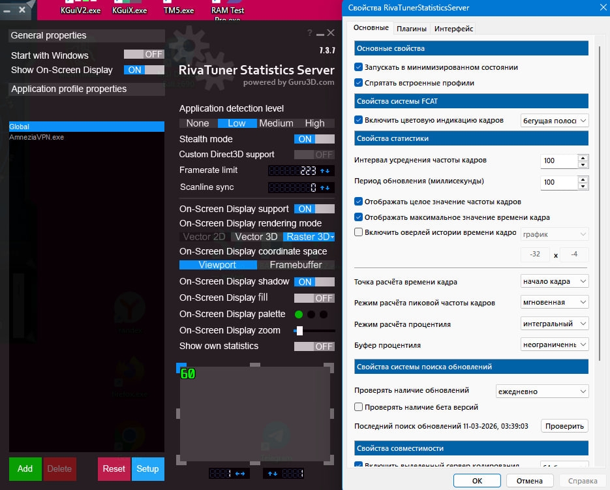
Task: Set detection level to High
Action: coord(314,123)
